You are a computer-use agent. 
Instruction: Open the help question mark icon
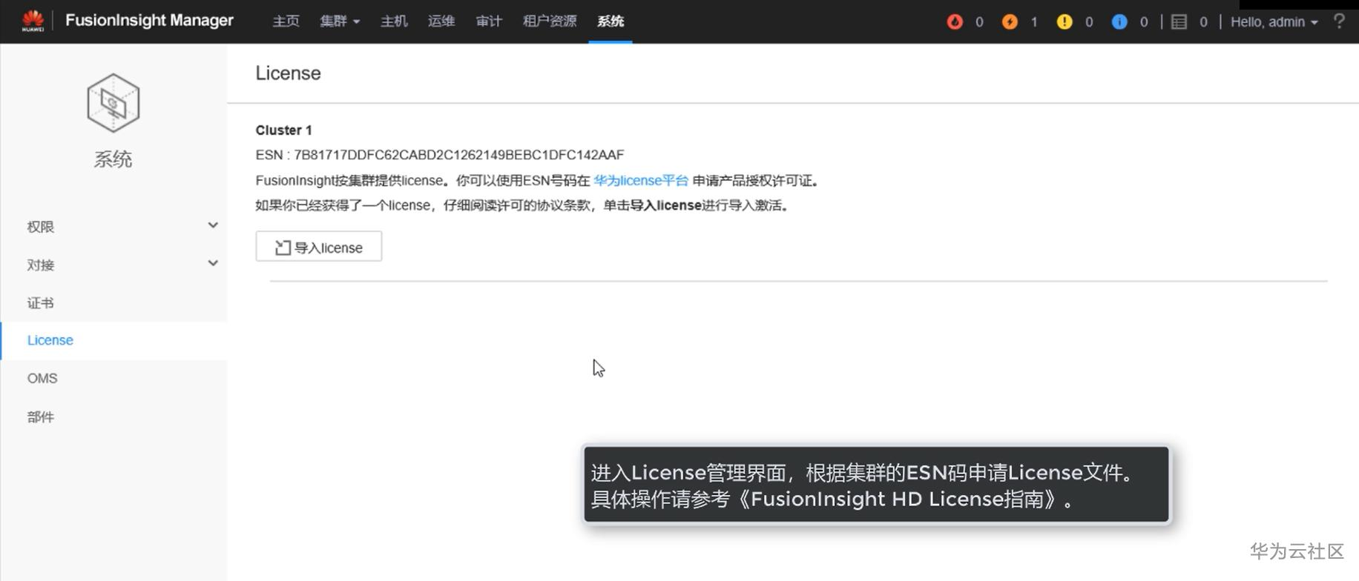[1339, 21]
